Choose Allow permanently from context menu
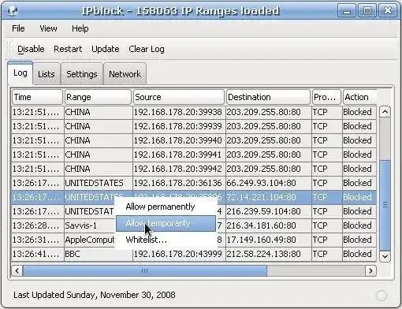The width and height of the screenshot is (402, 309). [166, 207]
